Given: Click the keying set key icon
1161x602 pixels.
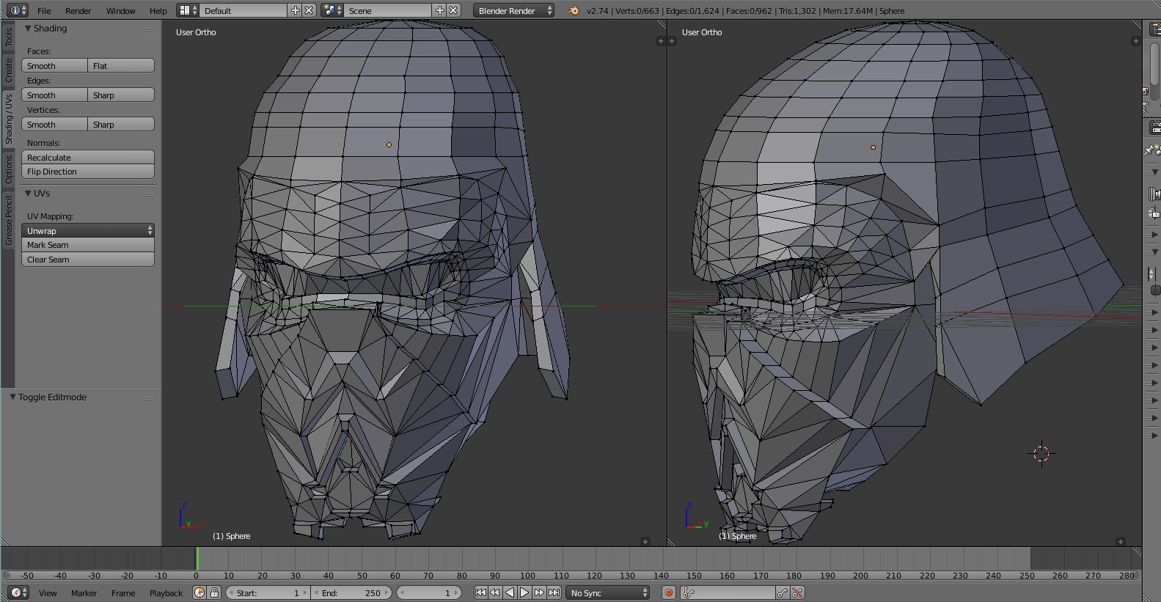Looking at the screenshot, I should 688,592.
